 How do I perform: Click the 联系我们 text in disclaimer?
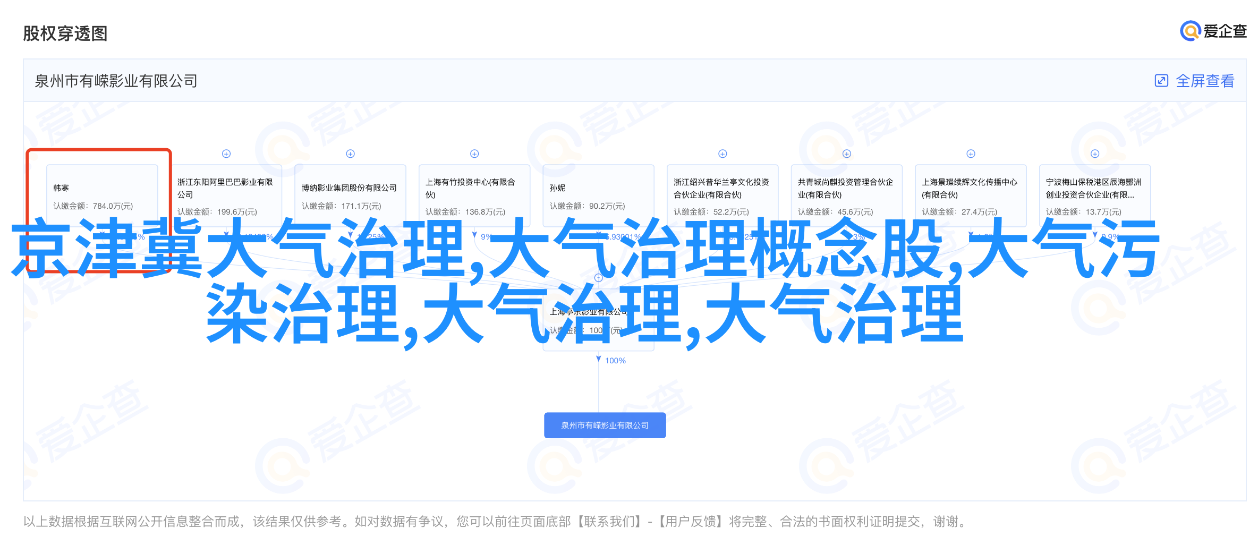(609, 522)
